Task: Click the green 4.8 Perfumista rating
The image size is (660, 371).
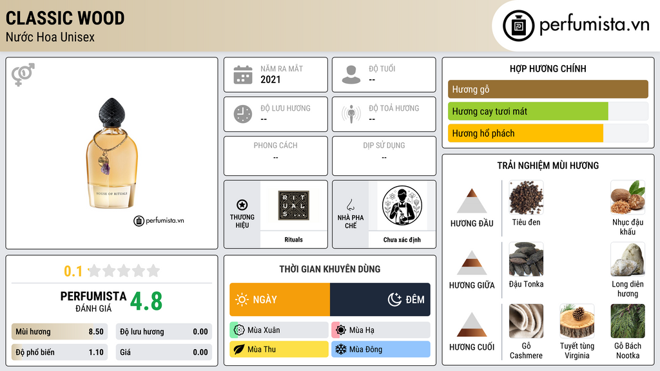Action: point(146,301)
